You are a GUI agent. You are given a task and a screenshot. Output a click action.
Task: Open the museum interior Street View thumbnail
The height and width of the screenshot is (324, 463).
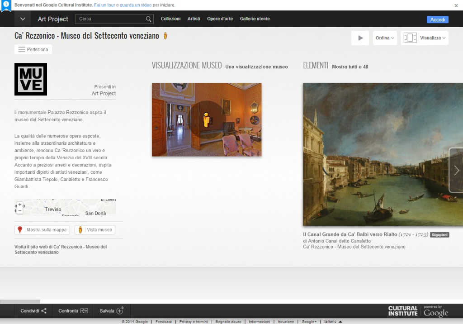click(x=207, y=120)
